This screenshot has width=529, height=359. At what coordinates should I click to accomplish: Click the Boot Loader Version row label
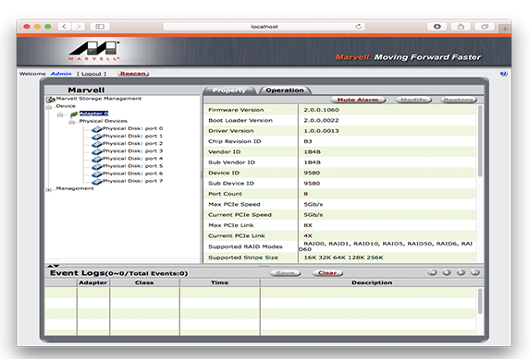pos(240,120)
